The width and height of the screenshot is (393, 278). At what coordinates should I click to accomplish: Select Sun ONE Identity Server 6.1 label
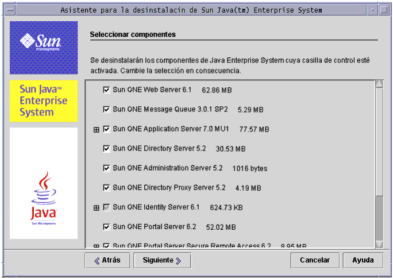(156, 207)
